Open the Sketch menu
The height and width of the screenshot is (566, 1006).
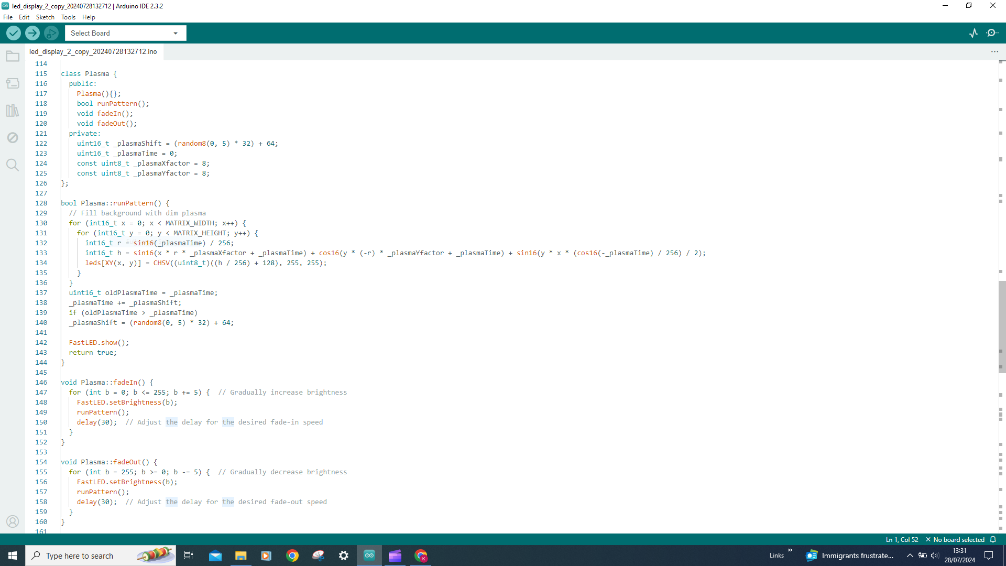click(x=45, y=17)
